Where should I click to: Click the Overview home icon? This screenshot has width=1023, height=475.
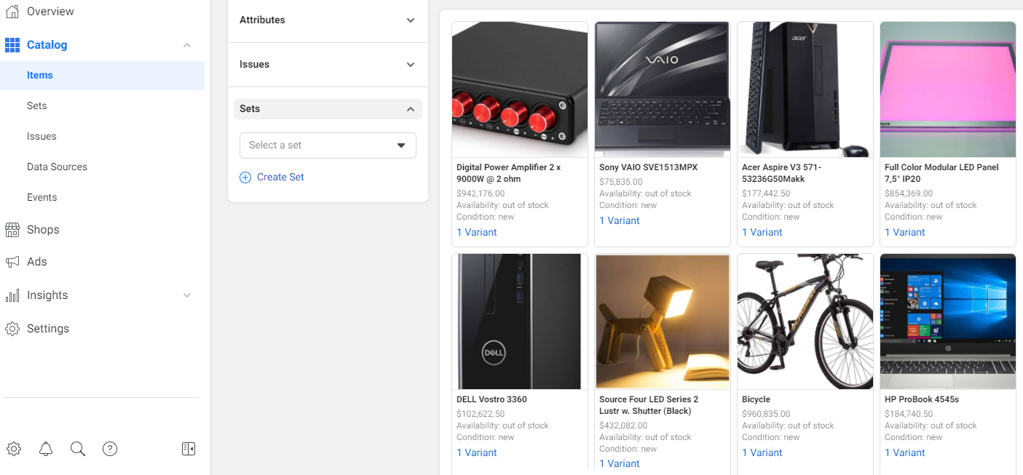point(12,12)
